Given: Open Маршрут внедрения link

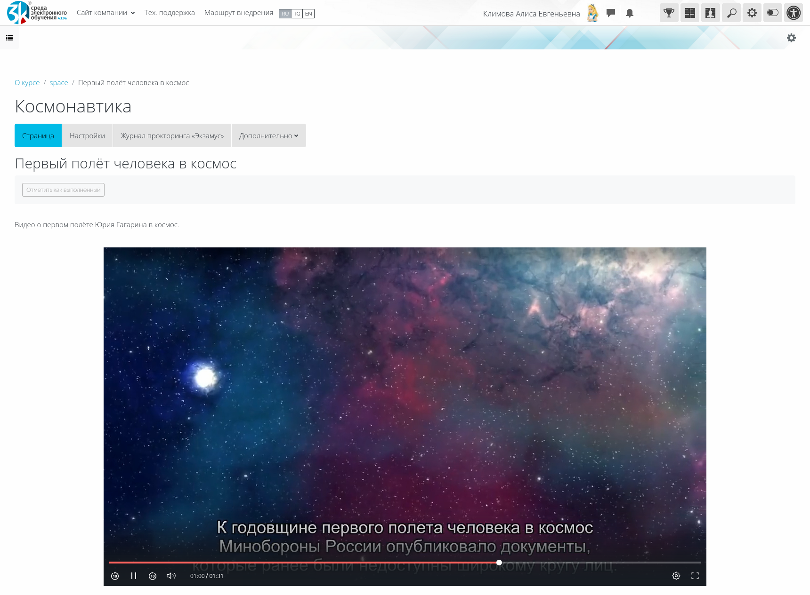Looking at the screenshot, I should coord(239,13).
